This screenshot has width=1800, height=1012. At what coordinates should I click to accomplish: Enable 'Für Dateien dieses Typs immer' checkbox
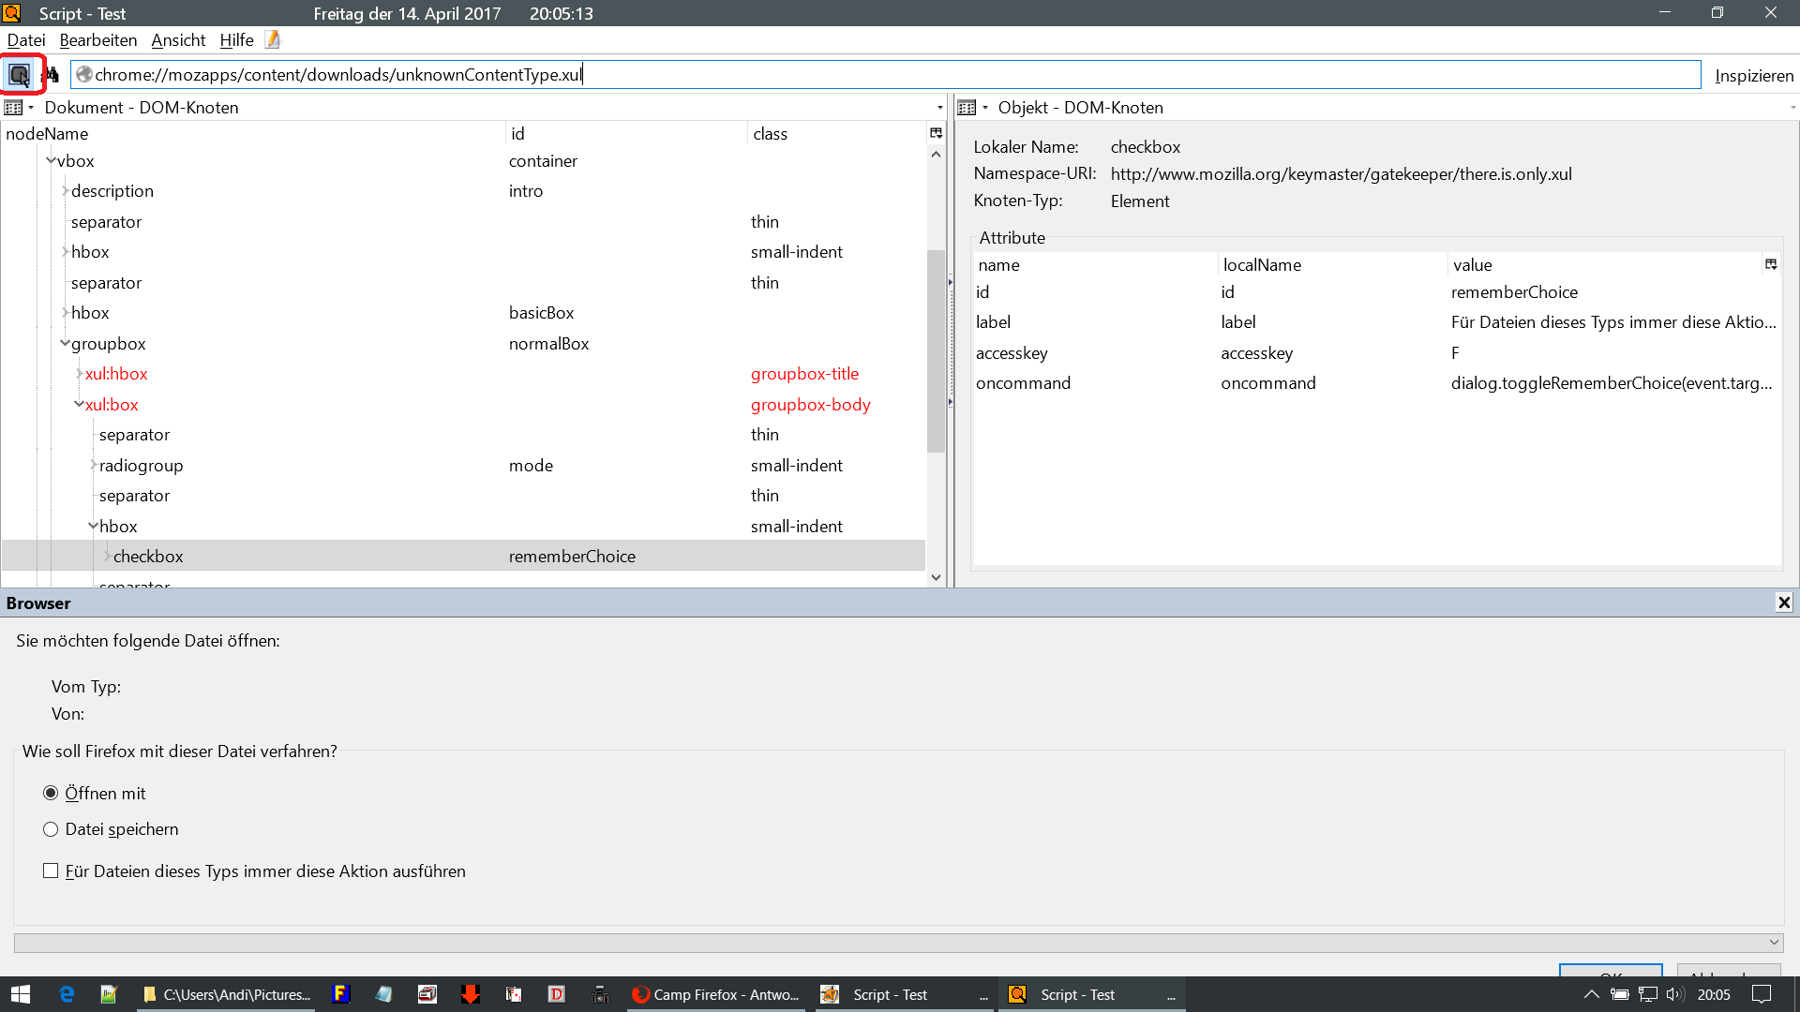51,871
